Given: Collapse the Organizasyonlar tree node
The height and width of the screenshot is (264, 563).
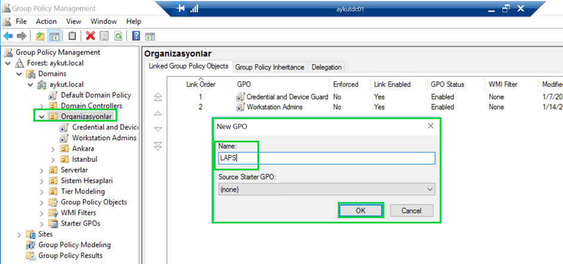Looking at the screenshot, I should coord(41,117).
